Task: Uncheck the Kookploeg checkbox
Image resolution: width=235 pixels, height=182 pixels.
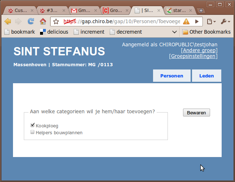Action: coord(32,125)
